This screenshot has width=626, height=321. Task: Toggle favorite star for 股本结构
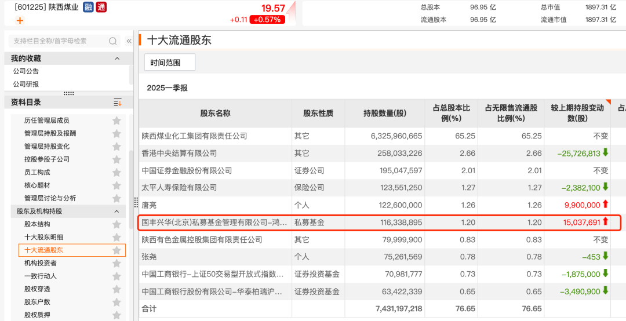117,224
